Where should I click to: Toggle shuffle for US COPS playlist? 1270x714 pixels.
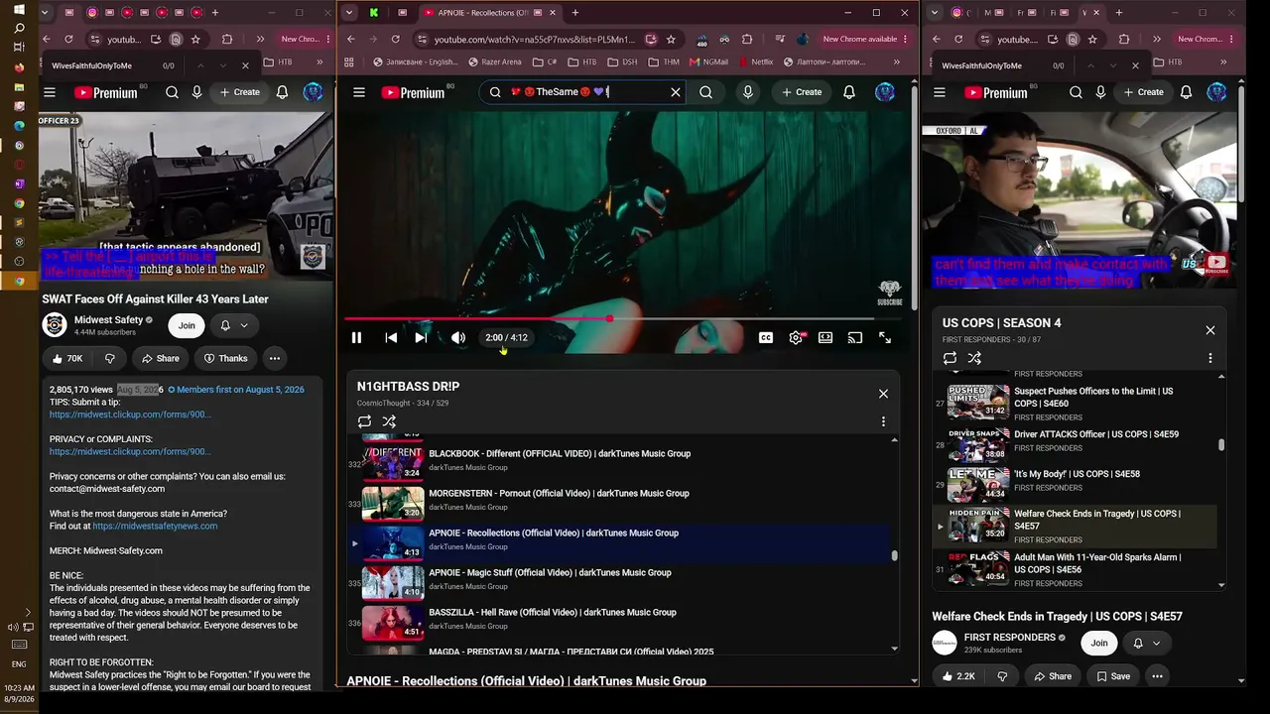point(974,358)
